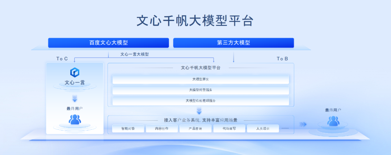Click the 文心一言 cube logo icon
The height and width of the screenshot is (155, 391).
(75, 72)
